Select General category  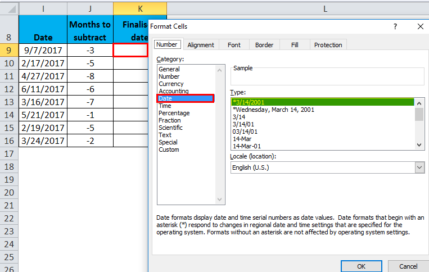tap(169, 69)
